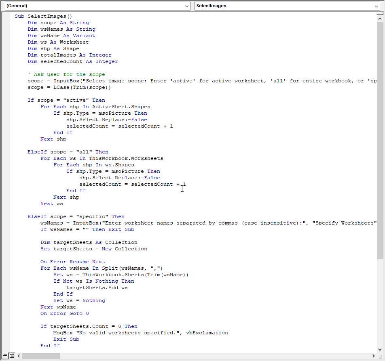Viewport: 385px width, 361px height.
Task: Click the horizontal scrollbar thumb
Action: coord(41,356)
